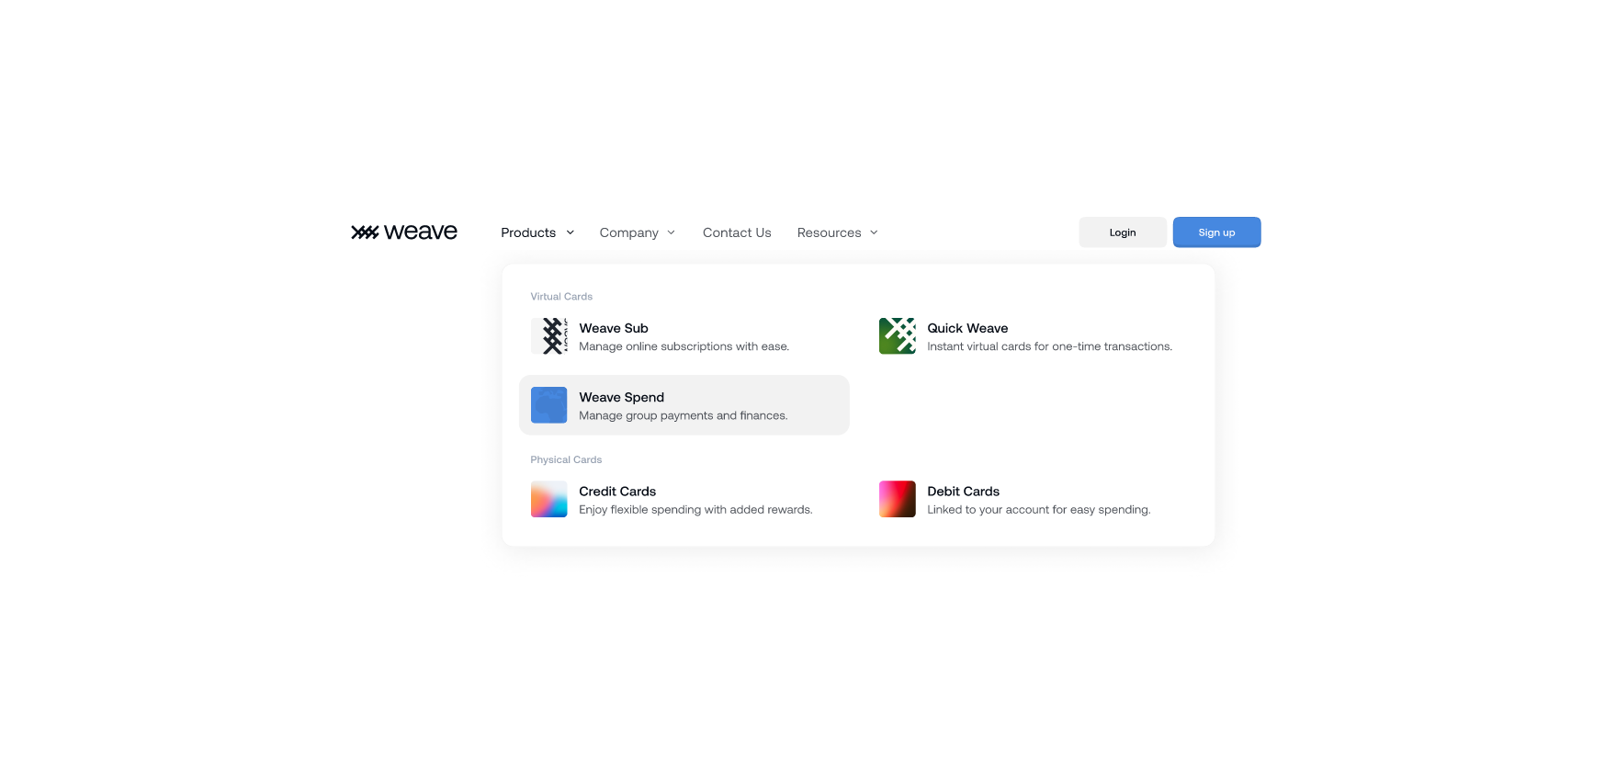Screen dimensions: 1616x770
Task: Click 'Manage group payments and finances.' text
Action: (x=684, y=415)
